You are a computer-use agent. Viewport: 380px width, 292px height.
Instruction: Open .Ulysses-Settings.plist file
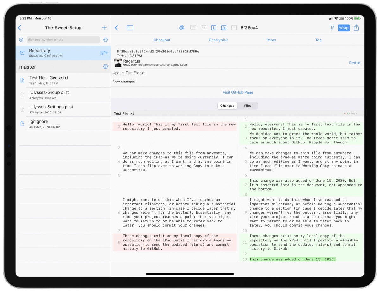(63, 109)
